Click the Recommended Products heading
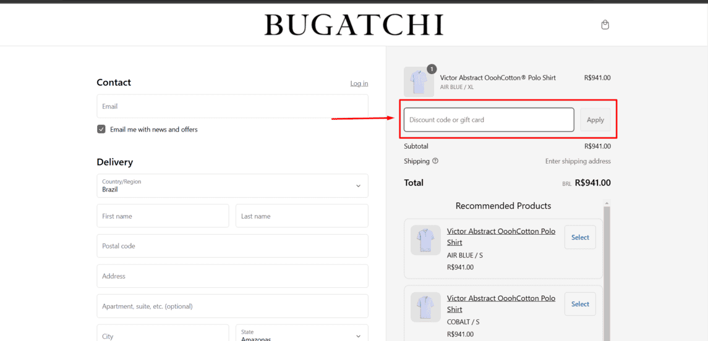The width and height of the screenshot is (708, 341). [x=503, y=206]
